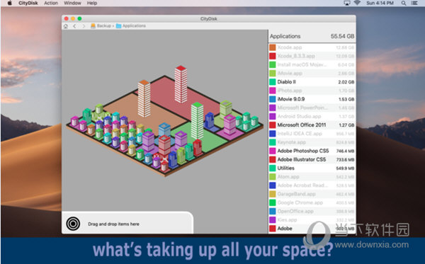
Task: Go back with the left arrow
Action: click(74, 26)
